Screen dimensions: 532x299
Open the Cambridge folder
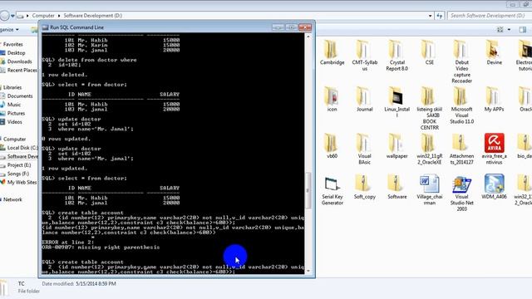332,52
